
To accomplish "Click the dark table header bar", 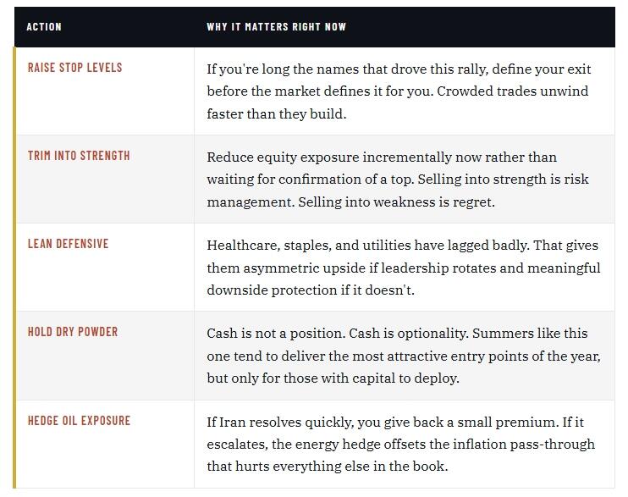I will point(314,27).
